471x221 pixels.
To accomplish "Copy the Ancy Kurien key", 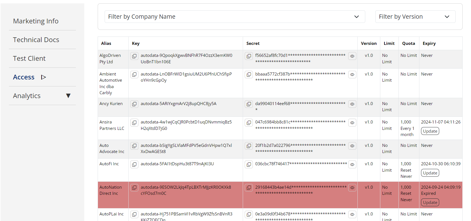I will pos(134,104).
